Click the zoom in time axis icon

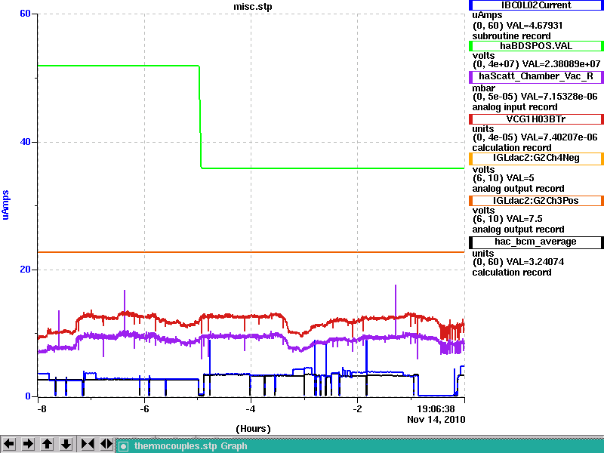pyautogui.click(x=88, y=444)
